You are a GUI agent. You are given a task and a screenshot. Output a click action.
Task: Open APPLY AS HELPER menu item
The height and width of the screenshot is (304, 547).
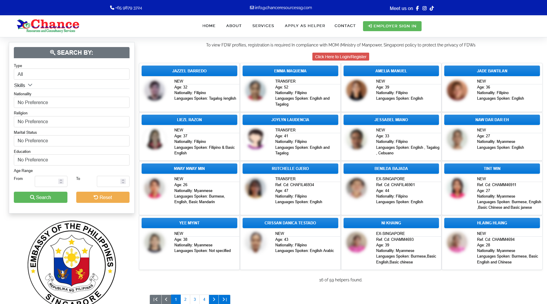[305, 26]
